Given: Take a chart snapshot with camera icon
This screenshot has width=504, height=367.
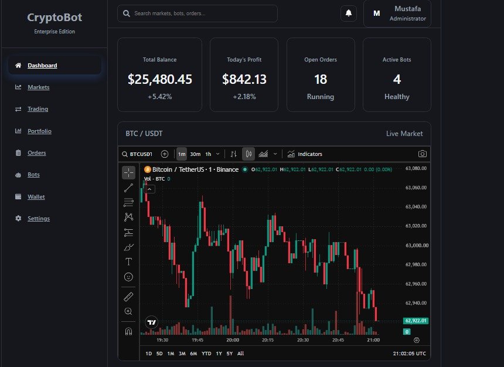Looking at the screenshot, I should coord(423,154).
